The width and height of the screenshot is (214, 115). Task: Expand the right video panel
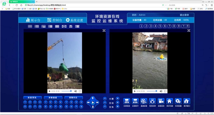(x=189, y=31)
